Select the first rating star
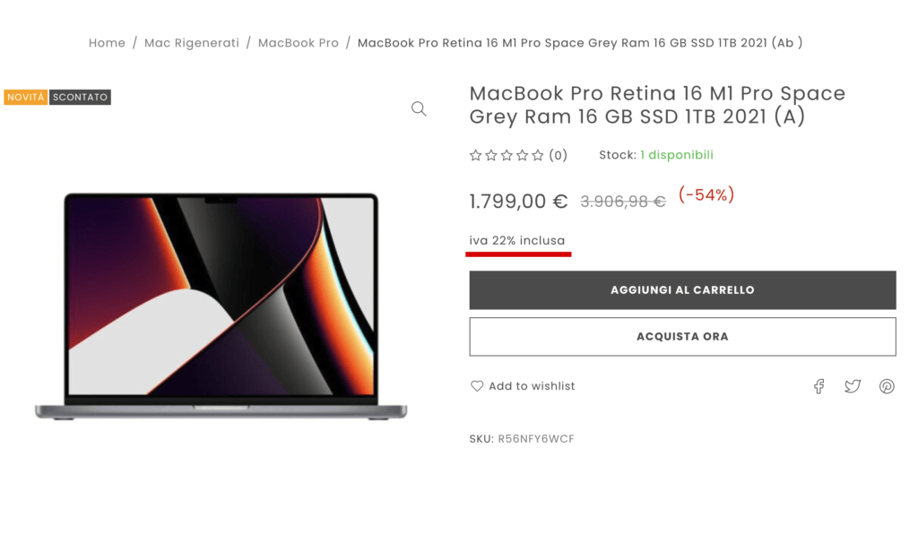918x551 pixels. tap(475, 155)
